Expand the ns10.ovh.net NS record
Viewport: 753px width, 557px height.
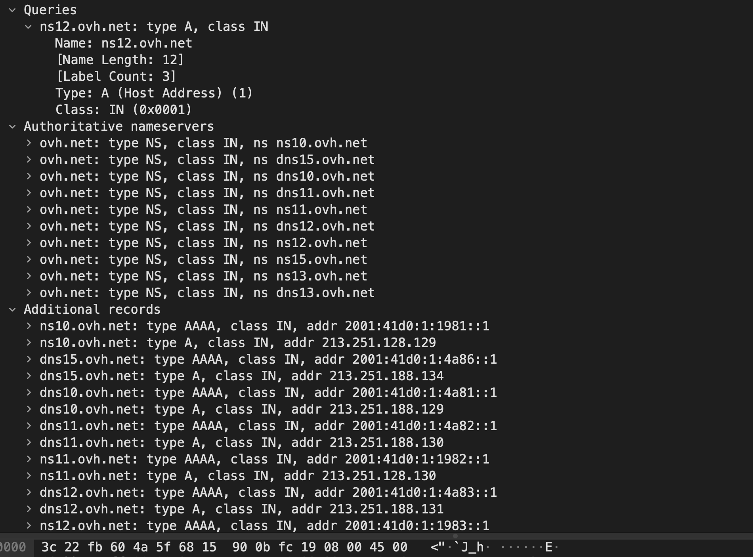click(29, 143)
